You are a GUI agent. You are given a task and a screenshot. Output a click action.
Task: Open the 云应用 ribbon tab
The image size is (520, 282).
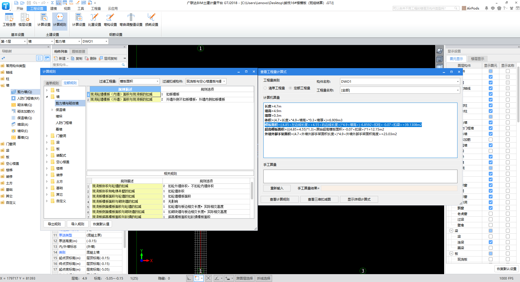click(113, 8)
